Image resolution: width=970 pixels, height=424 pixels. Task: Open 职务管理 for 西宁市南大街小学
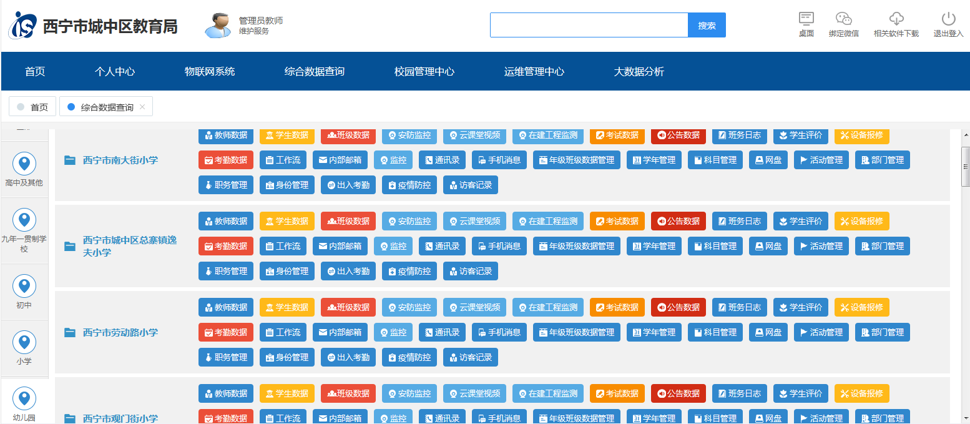pyautogui.click(x=226, y=185)
